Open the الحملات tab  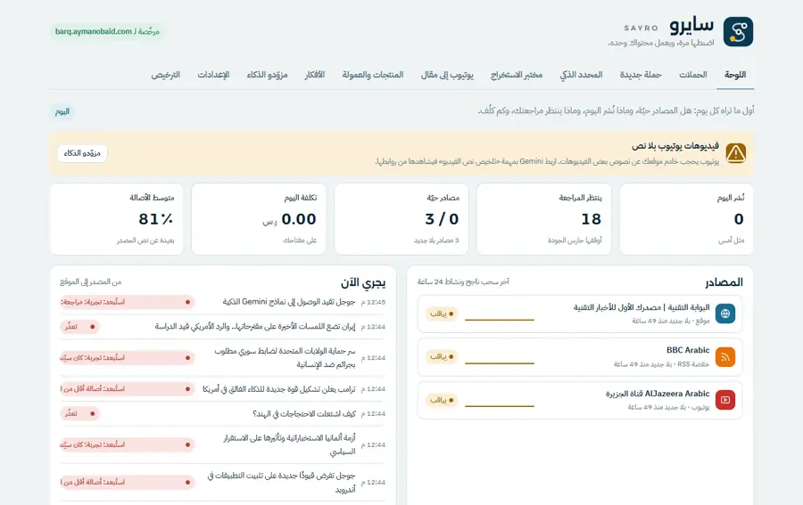pyautogui.click(x=693, y=75)
